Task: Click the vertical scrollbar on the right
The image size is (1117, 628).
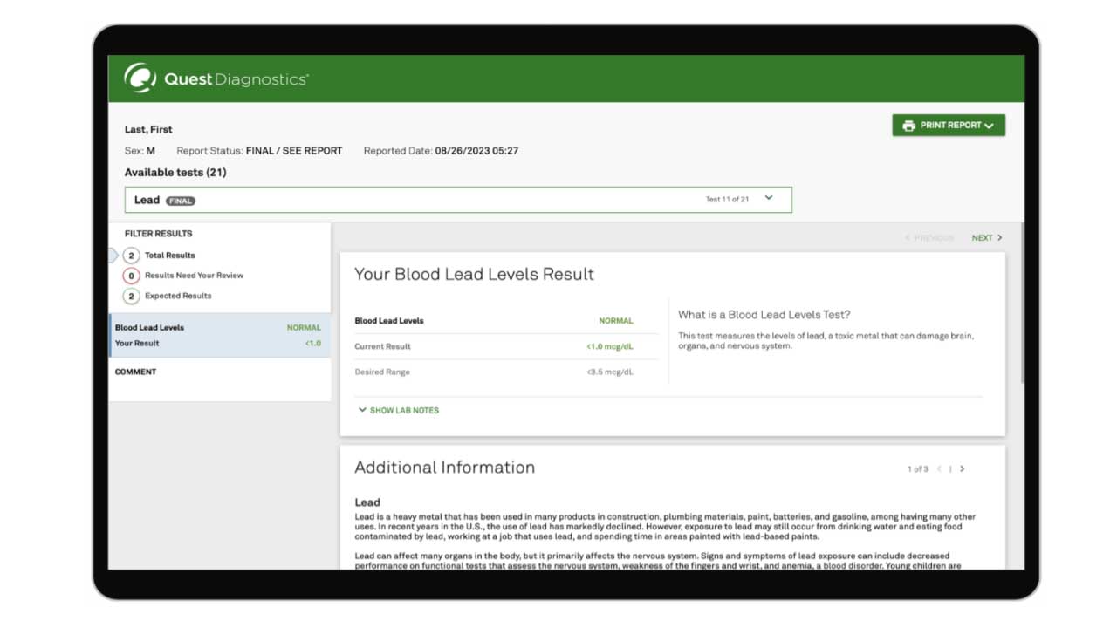Action: click(x=1022, y=305)
